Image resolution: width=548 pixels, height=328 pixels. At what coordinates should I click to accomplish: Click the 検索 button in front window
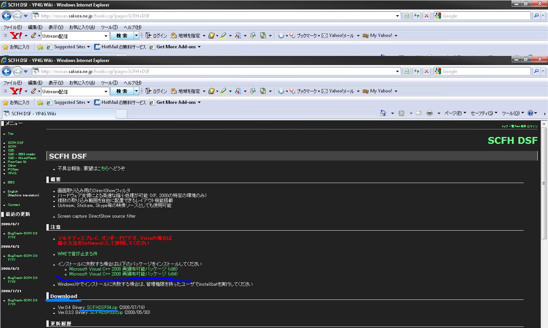coord(122,91)
